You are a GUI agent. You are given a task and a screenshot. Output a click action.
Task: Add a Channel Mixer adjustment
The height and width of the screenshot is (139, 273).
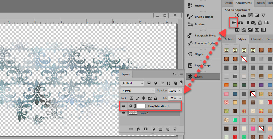tap(260, 22)
